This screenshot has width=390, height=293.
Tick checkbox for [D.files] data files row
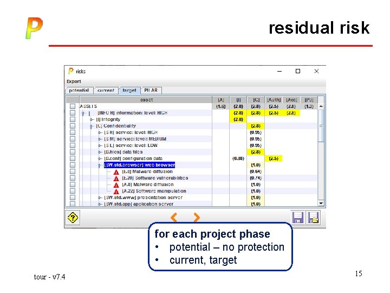(73, 152)
